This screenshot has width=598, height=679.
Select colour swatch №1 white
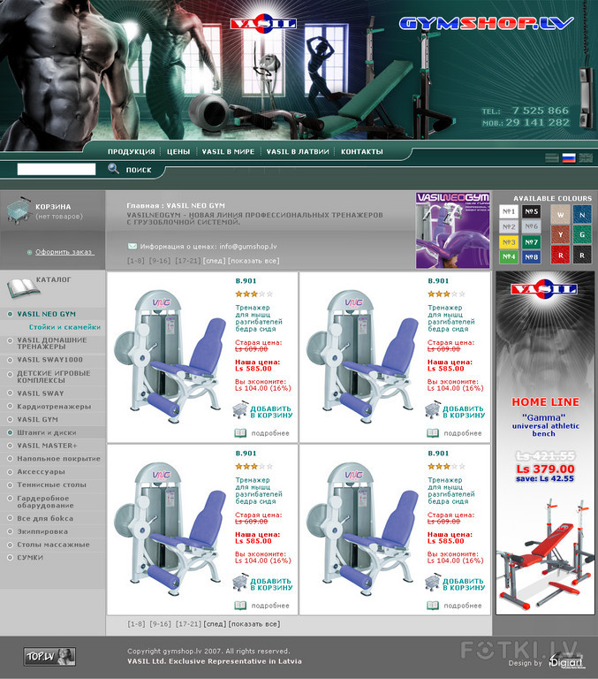coord(509,211)
